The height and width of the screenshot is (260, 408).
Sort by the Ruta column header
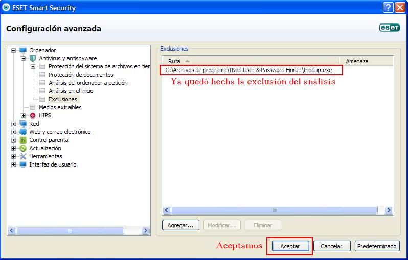(x=251, y=61)
